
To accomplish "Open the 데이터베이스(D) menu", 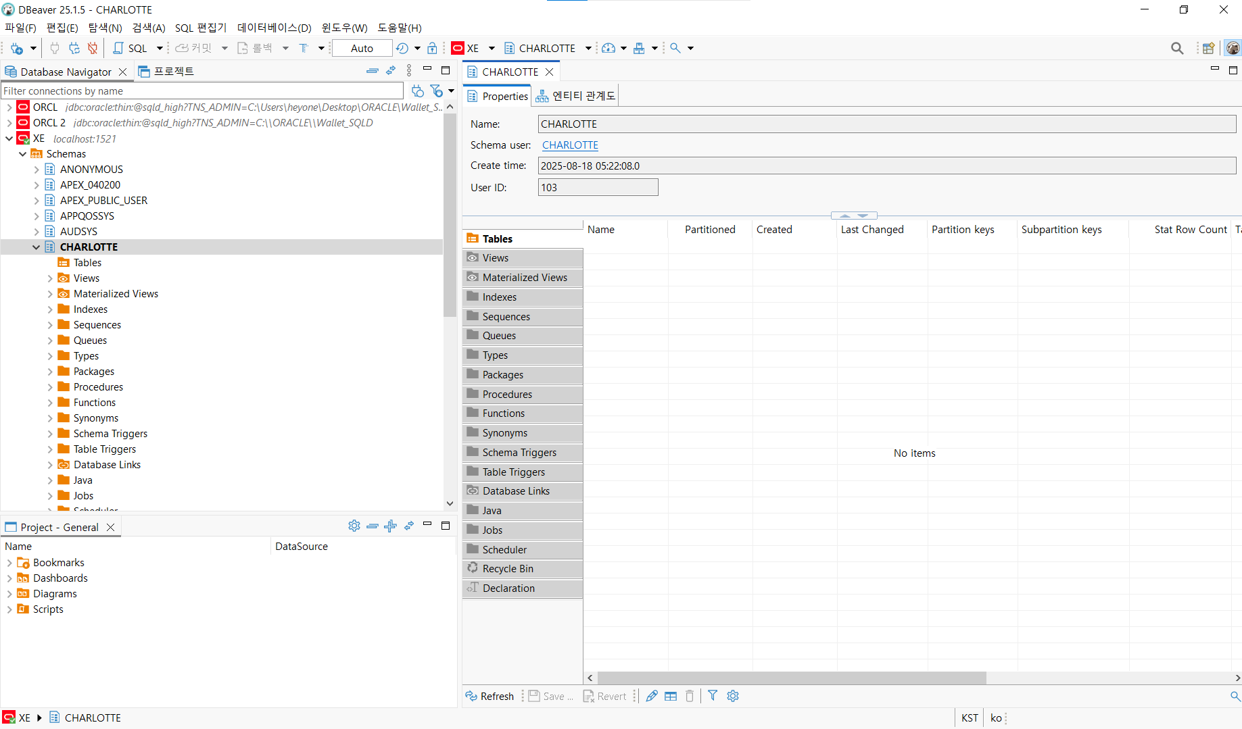I will point(274,28).
